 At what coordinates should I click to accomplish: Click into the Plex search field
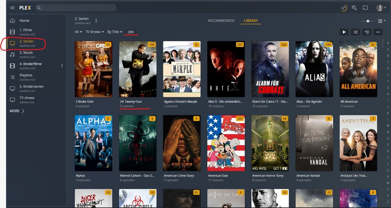76,8
